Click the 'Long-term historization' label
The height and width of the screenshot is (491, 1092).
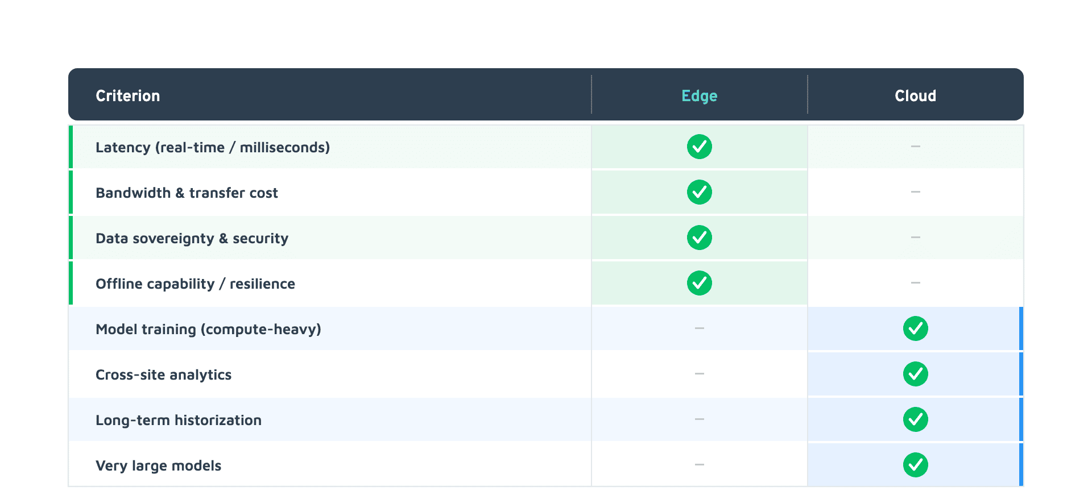click(179, 421)
